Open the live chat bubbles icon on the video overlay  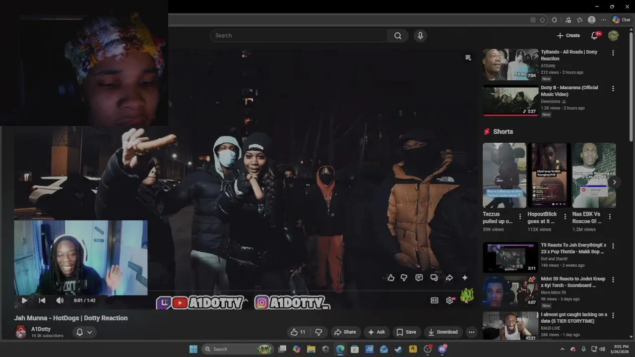click(x=434, y=278)
